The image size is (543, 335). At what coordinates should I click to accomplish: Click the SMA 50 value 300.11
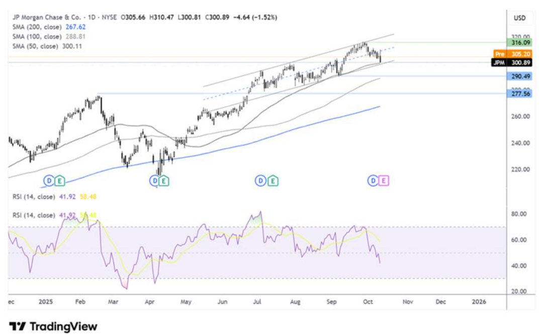pos(72,46)
